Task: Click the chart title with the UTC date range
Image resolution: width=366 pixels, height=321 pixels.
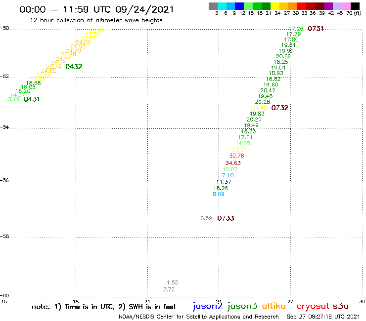Action: pos(96,10)
